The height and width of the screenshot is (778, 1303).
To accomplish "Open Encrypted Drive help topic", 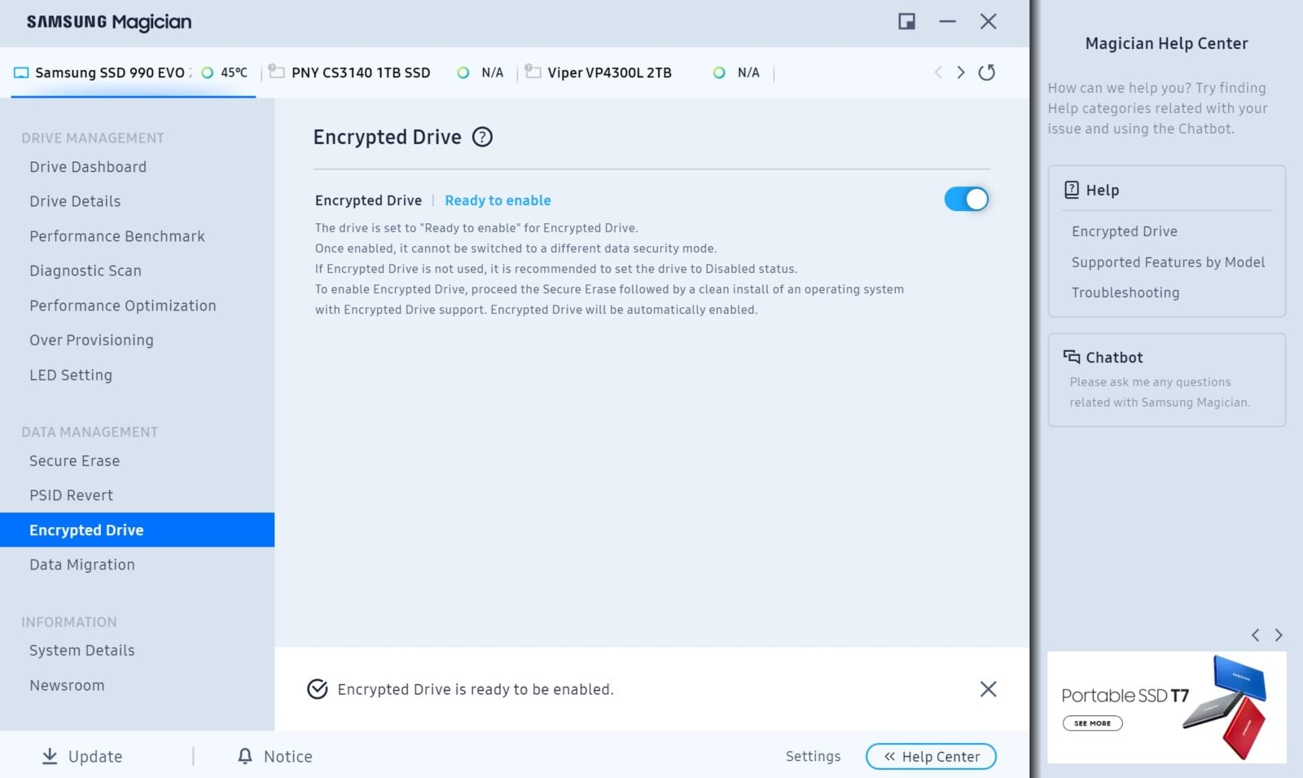I will tap(1125, 231).
